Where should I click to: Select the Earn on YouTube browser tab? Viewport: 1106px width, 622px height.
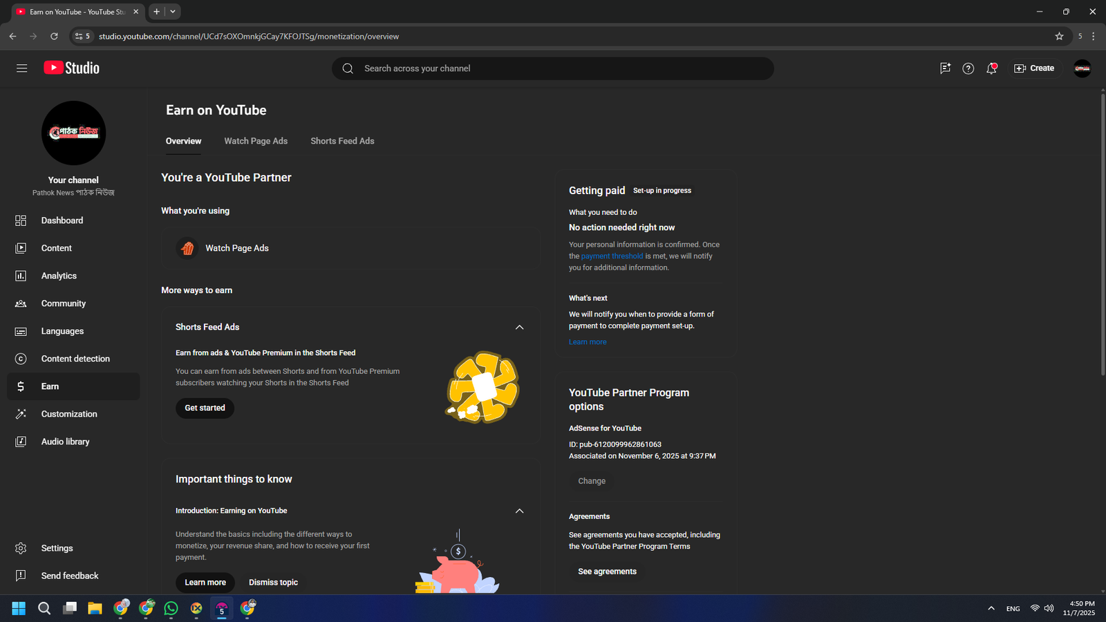click(x=77, y=12)
